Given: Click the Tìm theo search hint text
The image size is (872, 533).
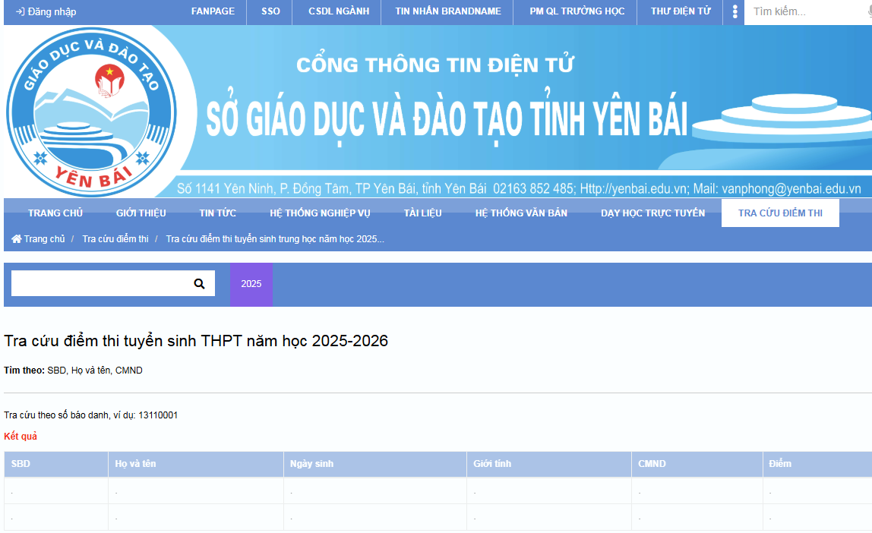Looking at the screenshot, I should [74, 371].
